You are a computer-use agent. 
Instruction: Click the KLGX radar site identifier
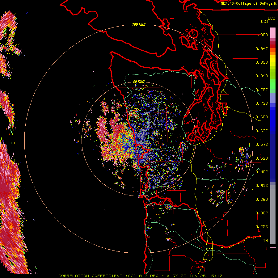pos(173,276)
